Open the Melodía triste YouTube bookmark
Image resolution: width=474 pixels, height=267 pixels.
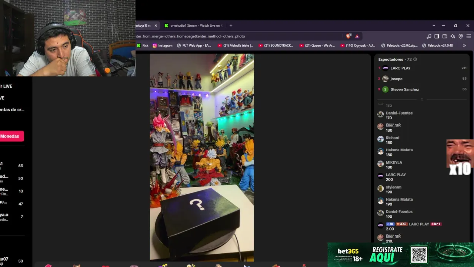click(236, 46)
